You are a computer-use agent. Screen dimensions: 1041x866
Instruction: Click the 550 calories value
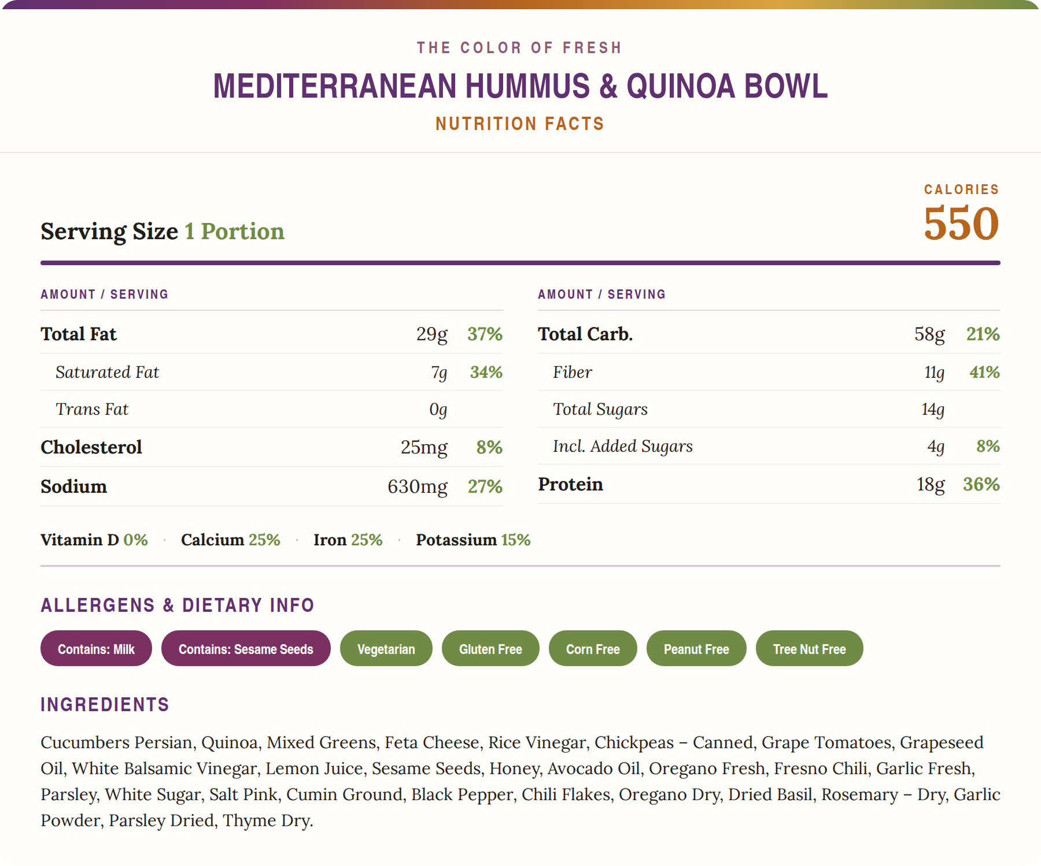961,223
